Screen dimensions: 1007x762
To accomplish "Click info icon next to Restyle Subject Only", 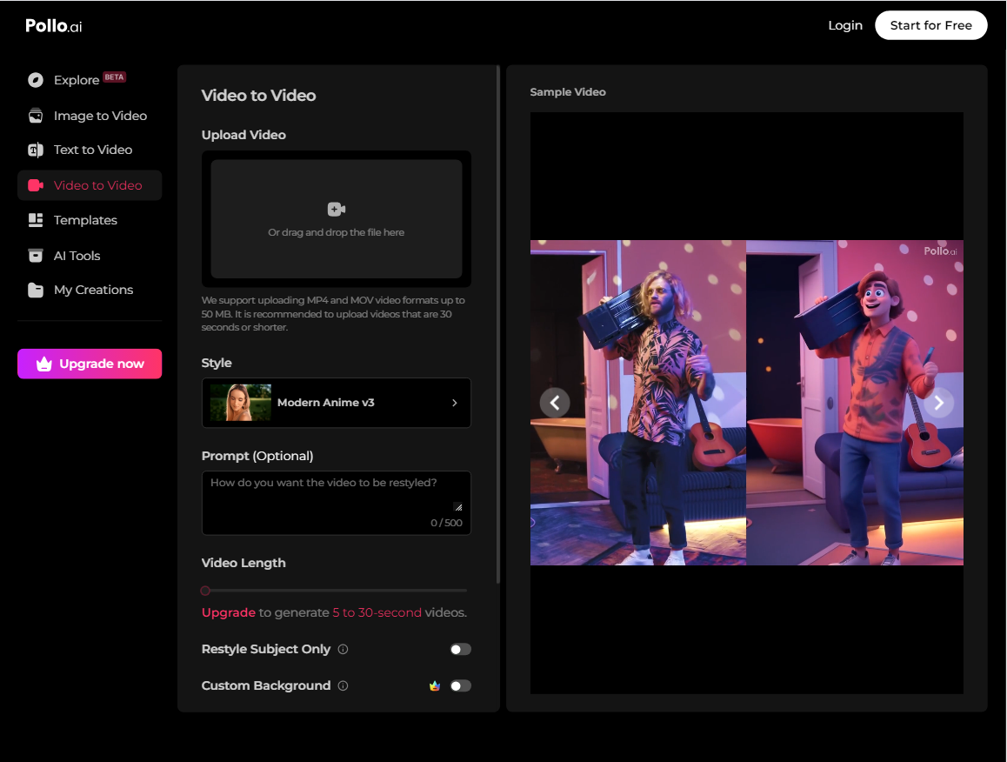I will (x=343, y=649).
